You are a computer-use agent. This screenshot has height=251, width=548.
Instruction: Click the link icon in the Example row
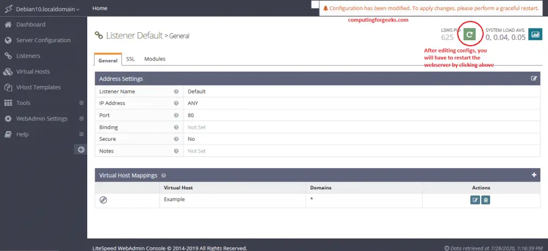click(103, 200)
